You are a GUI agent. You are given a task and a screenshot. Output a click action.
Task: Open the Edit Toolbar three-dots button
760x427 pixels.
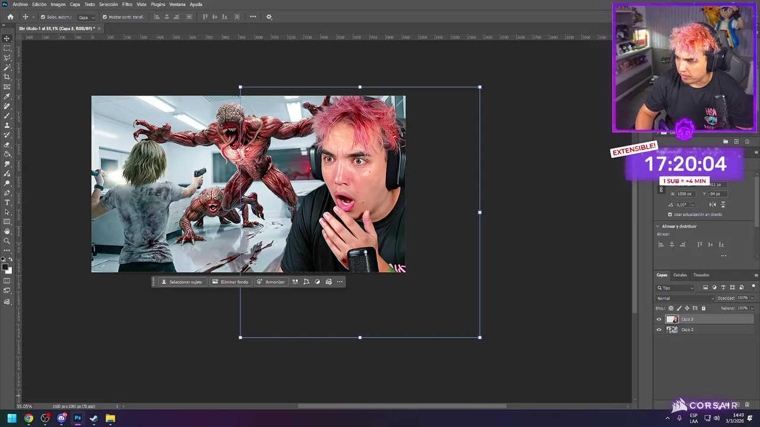pos(7,250)
